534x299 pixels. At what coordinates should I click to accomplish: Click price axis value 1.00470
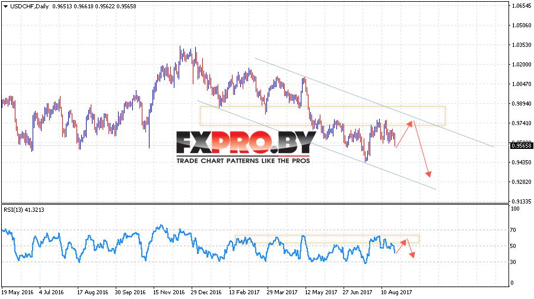(522, 84)
